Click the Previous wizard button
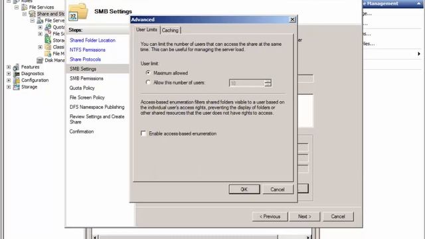 coord(270,216)
